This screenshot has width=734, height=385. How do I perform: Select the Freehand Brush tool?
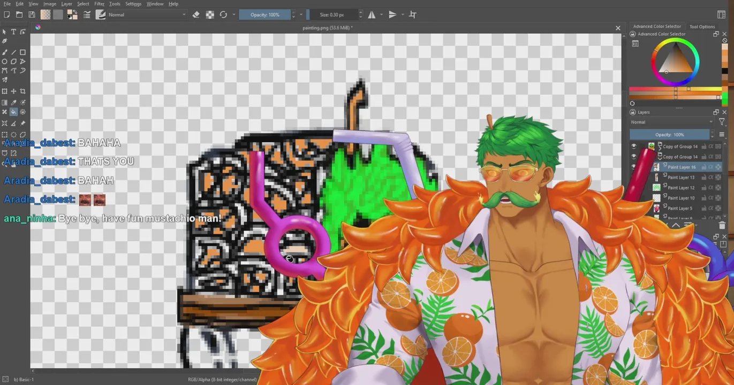4,52
